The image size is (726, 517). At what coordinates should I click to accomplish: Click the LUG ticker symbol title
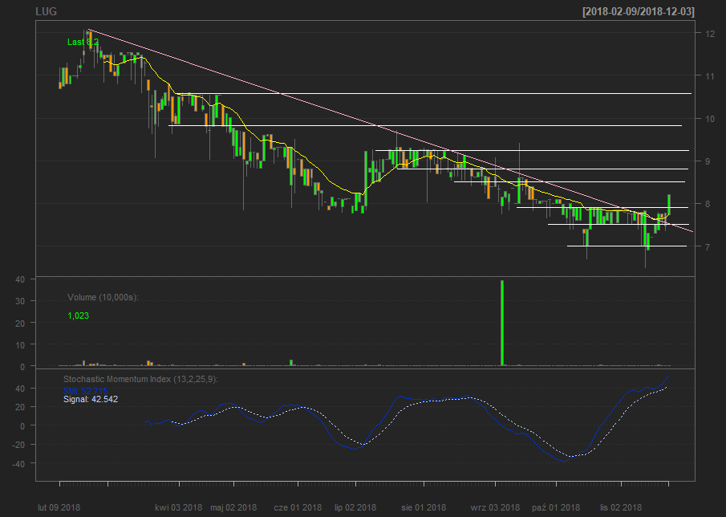tap(47, 11)
